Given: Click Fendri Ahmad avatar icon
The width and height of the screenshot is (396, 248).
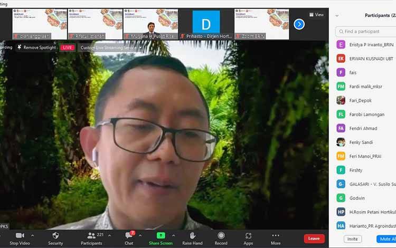Looking at the screenshot, I should pyautogui.click(x=341, y=128).
